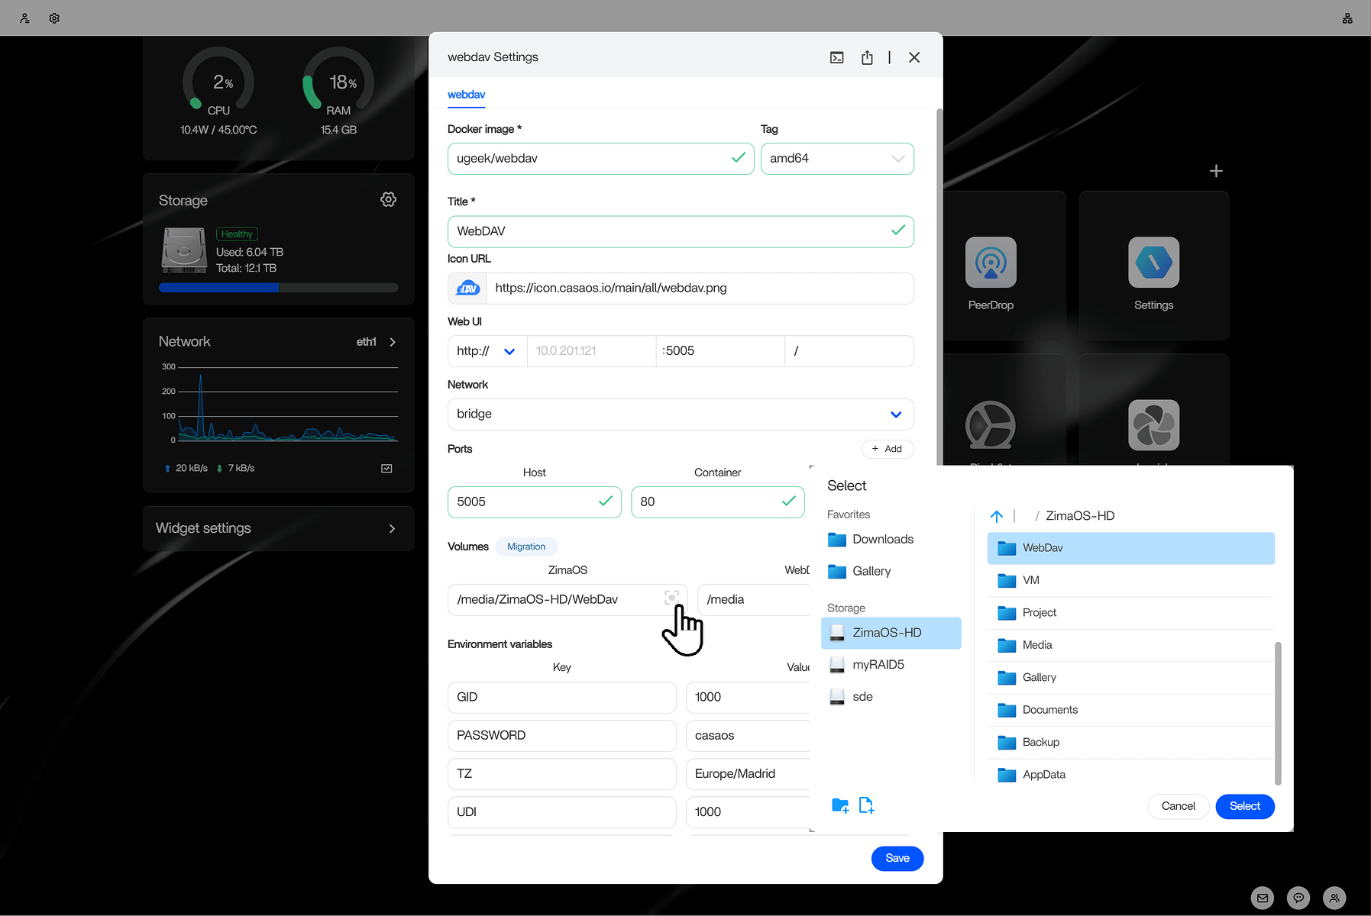This screenshot has width=1371, height=916.
Task: Open the terminal icon in webdav Settings header
Action: [837, 57]
